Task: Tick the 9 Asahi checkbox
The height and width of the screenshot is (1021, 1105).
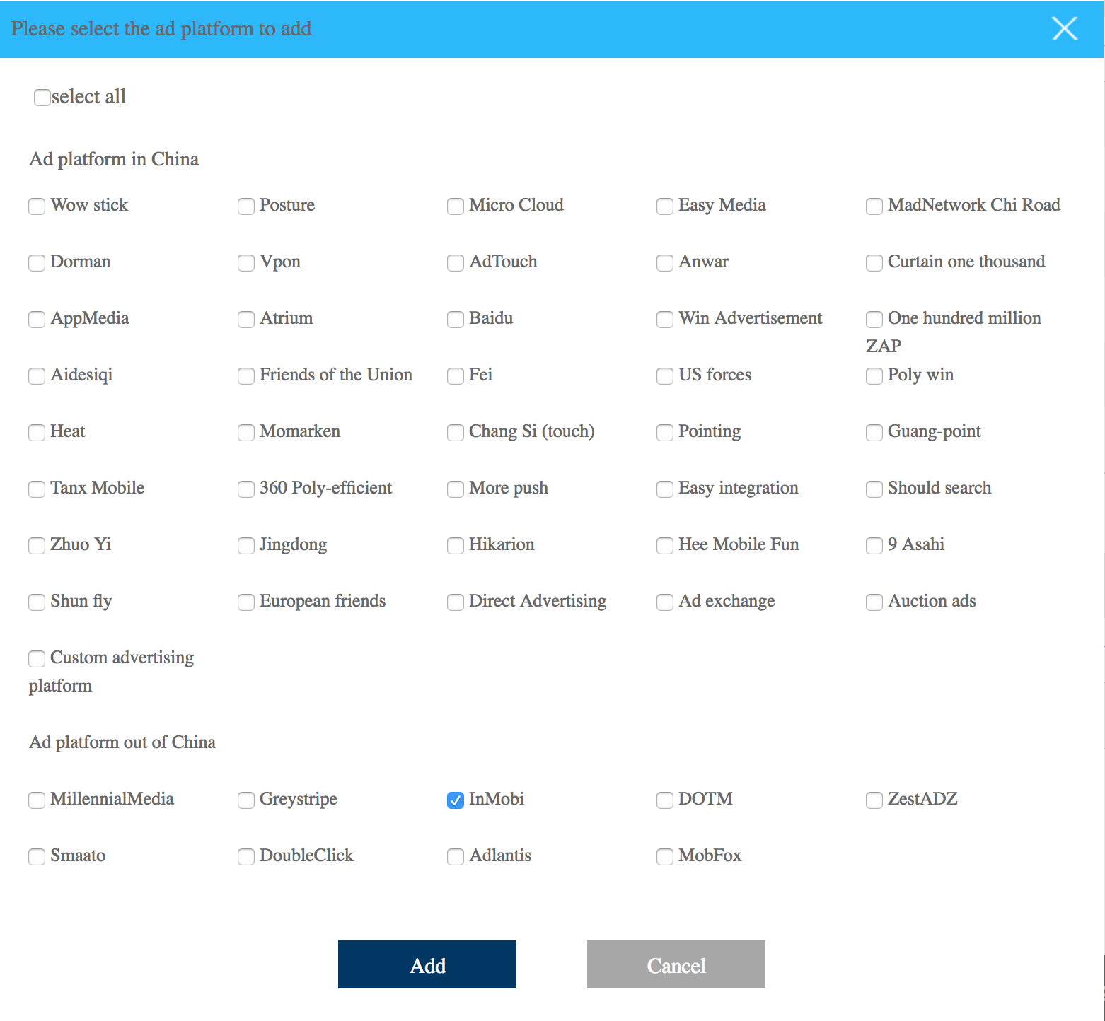Action: coord(874,546)
